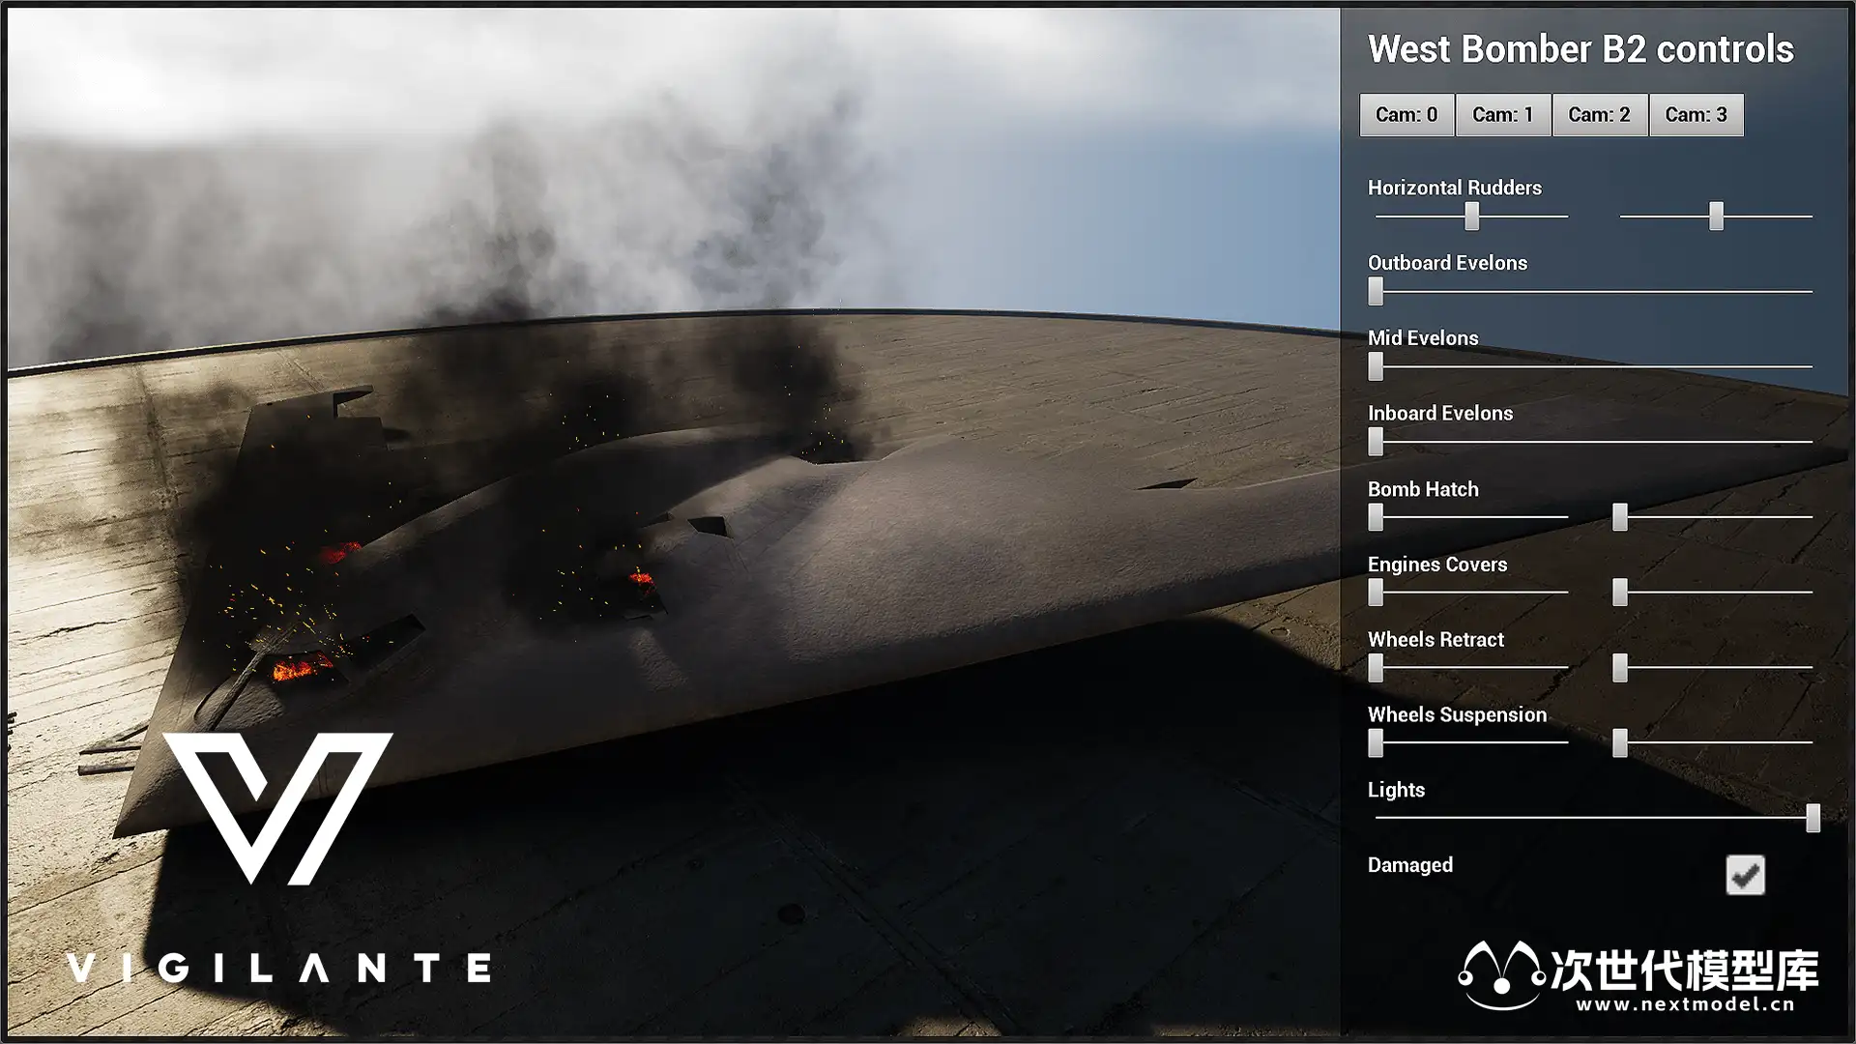The height and width of the screenshot is (1044, 1856).
Task: Click the left Wheels Suspension slider handle
Action: coord(1376,743)
